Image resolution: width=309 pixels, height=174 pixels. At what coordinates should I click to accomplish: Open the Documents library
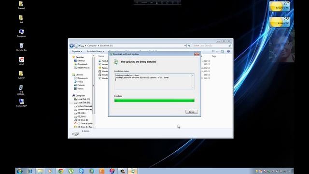83,78
